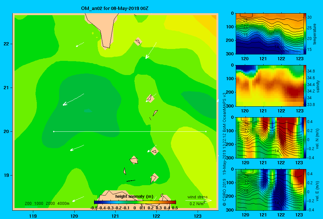Image resolution: width=323 pixels, height=219 pixels.
Task: Click the 'wind stress' legend label
Action: pyautogui.click(x=197, y=197)
